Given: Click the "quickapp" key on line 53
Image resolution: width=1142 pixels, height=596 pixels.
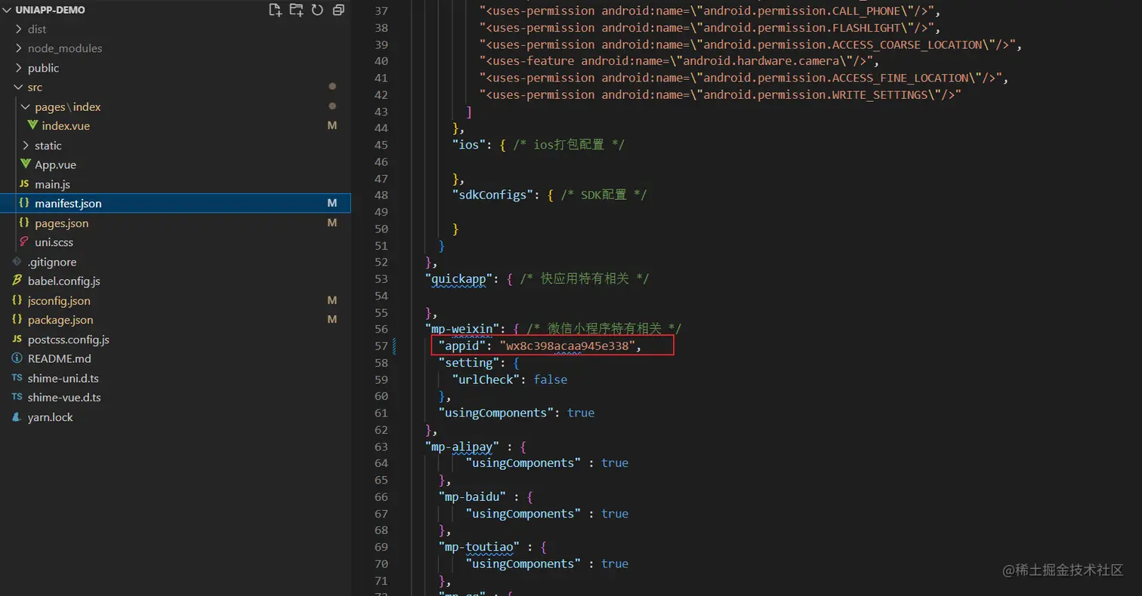Looking at the screenshot, I should (x=458, y=279).
